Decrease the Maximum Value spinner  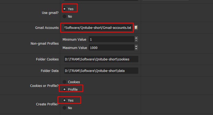pos(136,49)
